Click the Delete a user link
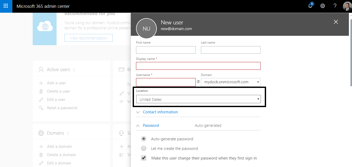352x167 pixels. [58, 91]
